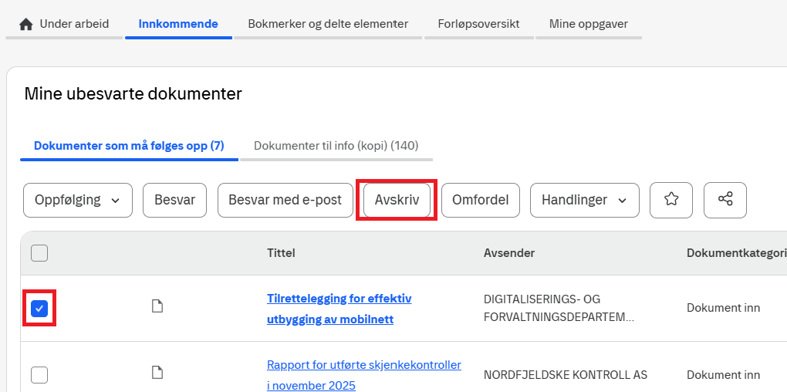Viewport: 787px width, 392px height.
Task: Click document icon in the Tilrettelegging row
Action: 157,307
